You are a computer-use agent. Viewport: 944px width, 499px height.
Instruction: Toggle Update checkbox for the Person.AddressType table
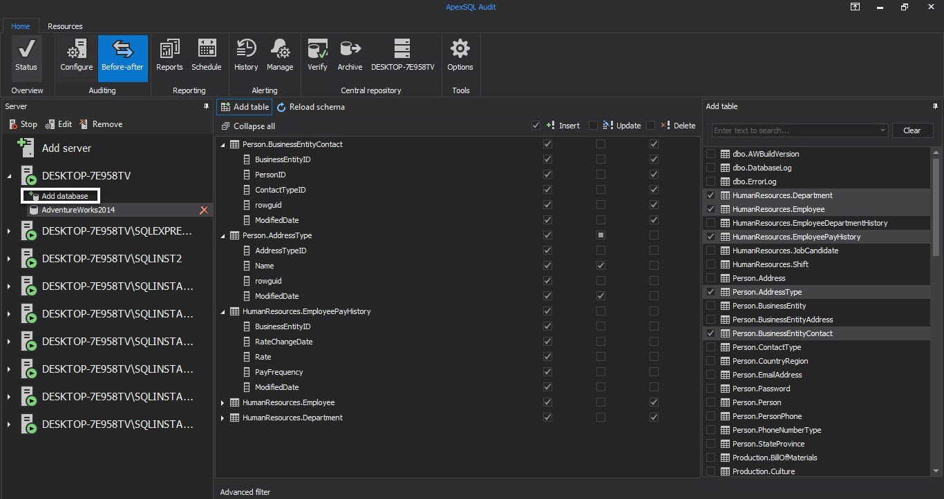601,235
